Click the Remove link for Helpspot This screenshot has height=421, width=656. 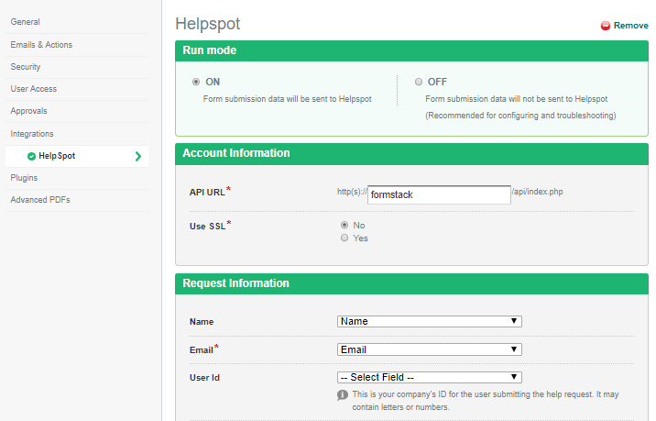(x=630, y=26)
